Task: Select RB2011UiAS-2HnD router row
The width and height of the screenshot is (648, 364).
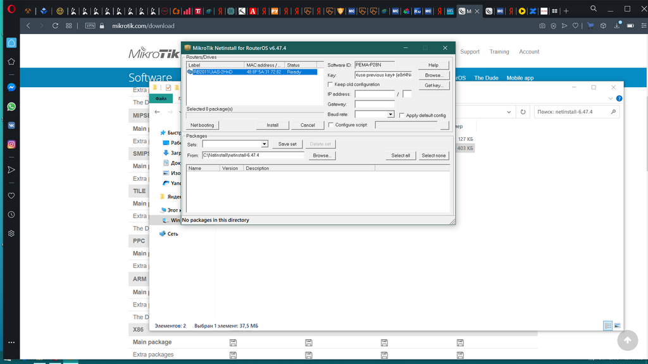Action: tap(252, 72)
